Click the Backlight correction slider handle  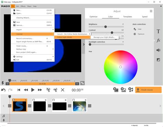(90, 44)
